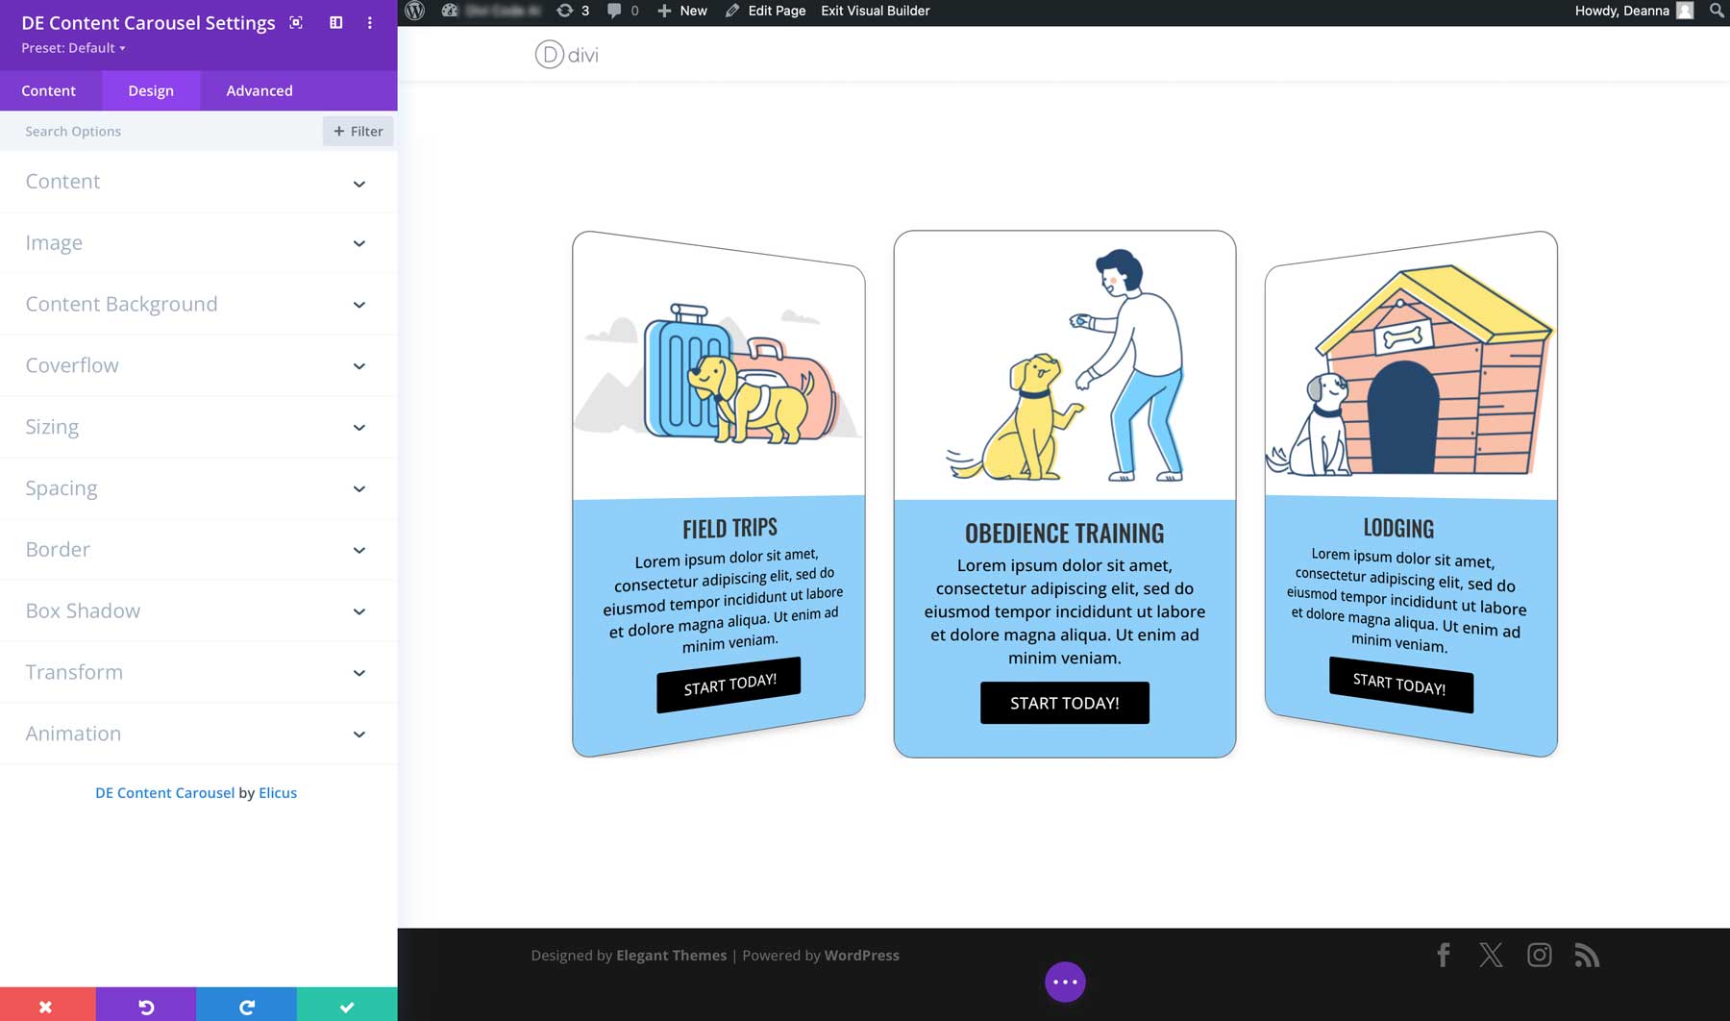Click the Filter button
This screenshot has width=1730, height=1021.
358,131
